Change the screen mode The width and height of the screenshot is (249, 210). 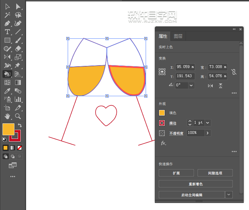pyautogui.click(x=13, y=165)
